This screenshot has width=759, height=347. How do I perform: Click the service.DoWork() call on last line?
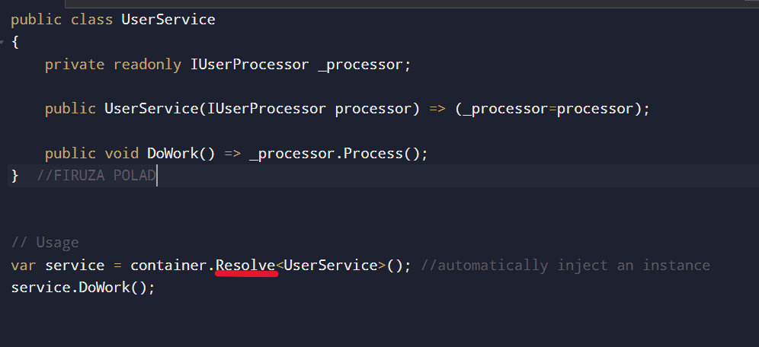click(83, 288)
